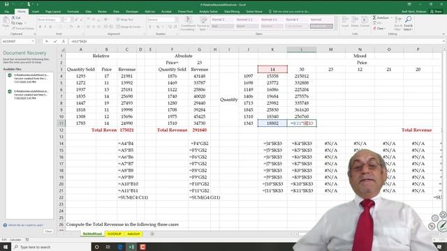Click the AutoSum sigma icon

pyautogui.click(x=374, y=17)
